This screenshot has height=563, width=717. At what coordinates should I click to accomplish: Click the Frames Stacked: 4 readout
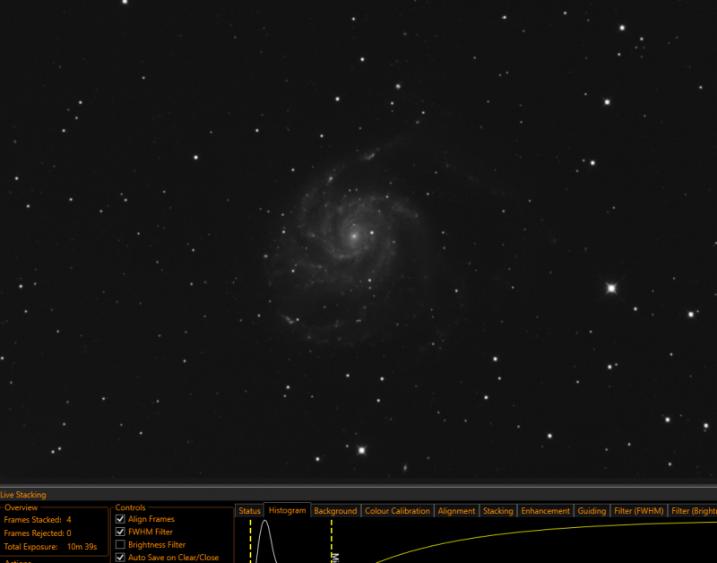38,520
